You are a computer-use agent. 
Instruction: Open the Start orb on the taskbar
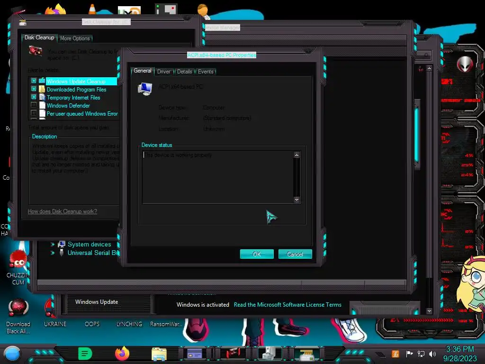coord(12,354)
